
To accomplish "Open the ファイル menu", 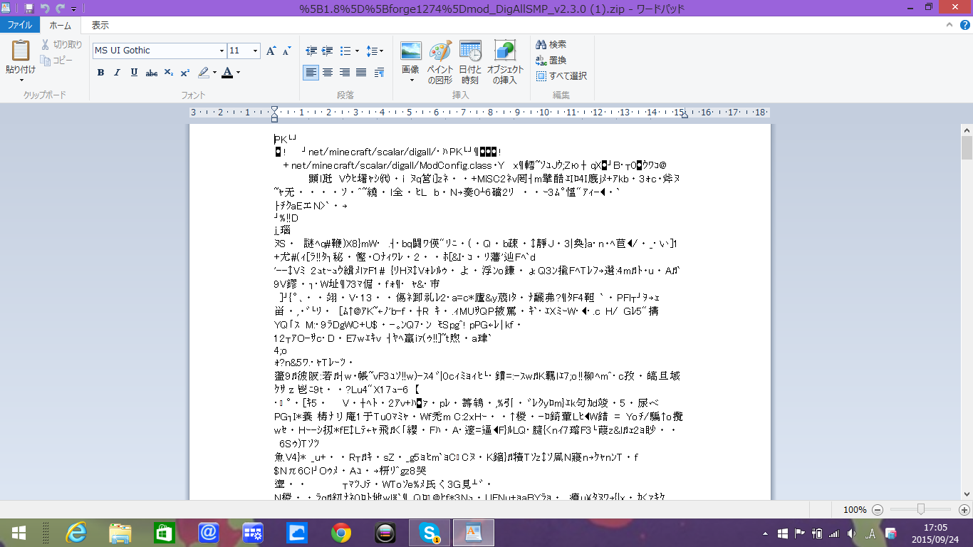I will point(19,25).
